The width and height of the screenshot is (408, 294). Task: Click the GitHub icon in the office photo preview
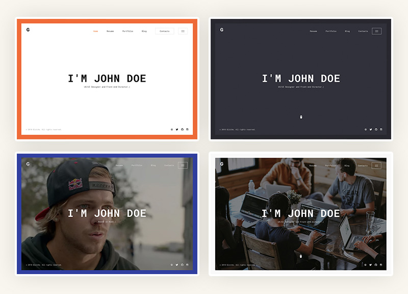tap(376, 264)
